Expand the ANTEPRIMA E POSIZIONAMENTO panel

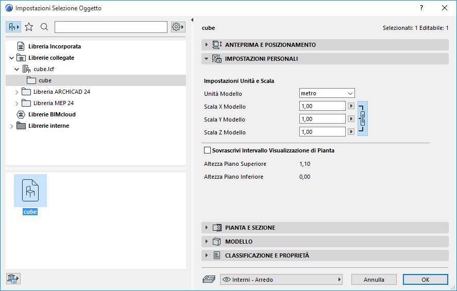pyautogui.click(x=207, y=45)
